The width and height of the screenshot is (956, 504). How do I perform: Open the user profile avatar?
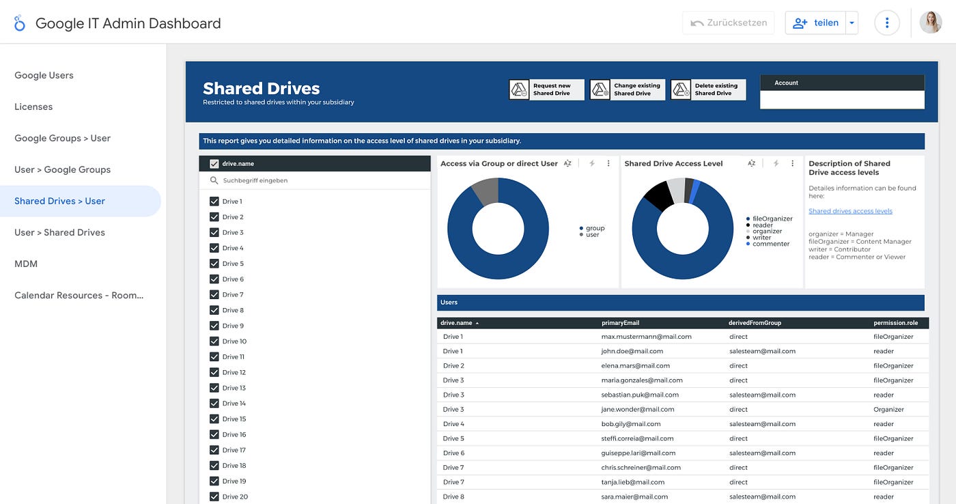931,23
